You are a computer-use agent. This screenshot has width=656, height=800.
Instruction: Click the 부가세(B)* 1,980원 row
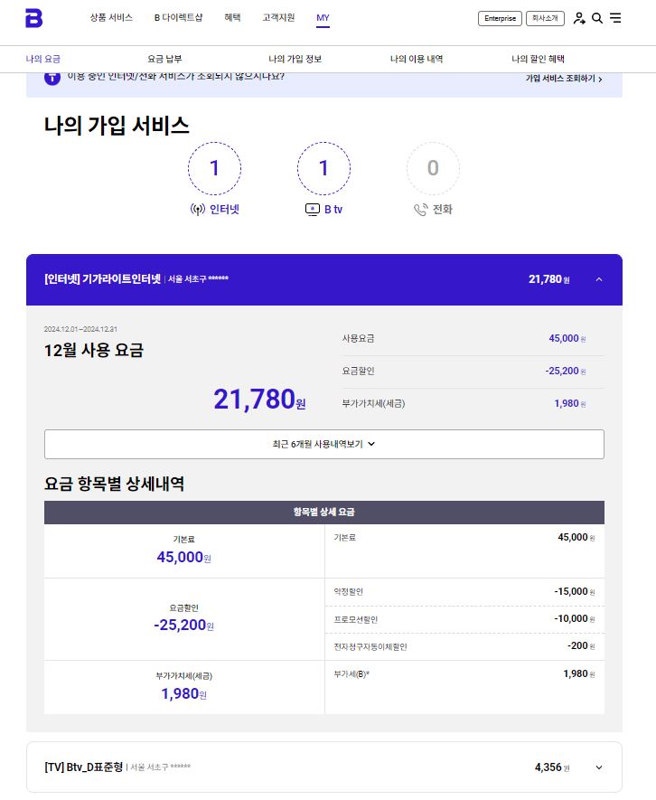(464, 687)
